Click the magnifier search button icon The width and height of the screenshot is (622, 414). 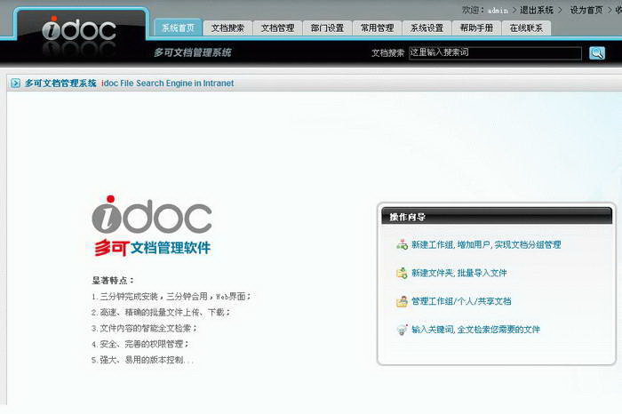(x=597, y=52)
